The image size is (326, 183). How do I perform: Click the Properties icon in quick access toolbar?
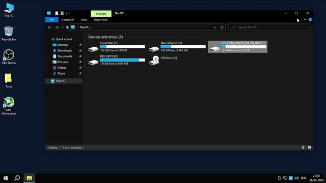(57, 13)
